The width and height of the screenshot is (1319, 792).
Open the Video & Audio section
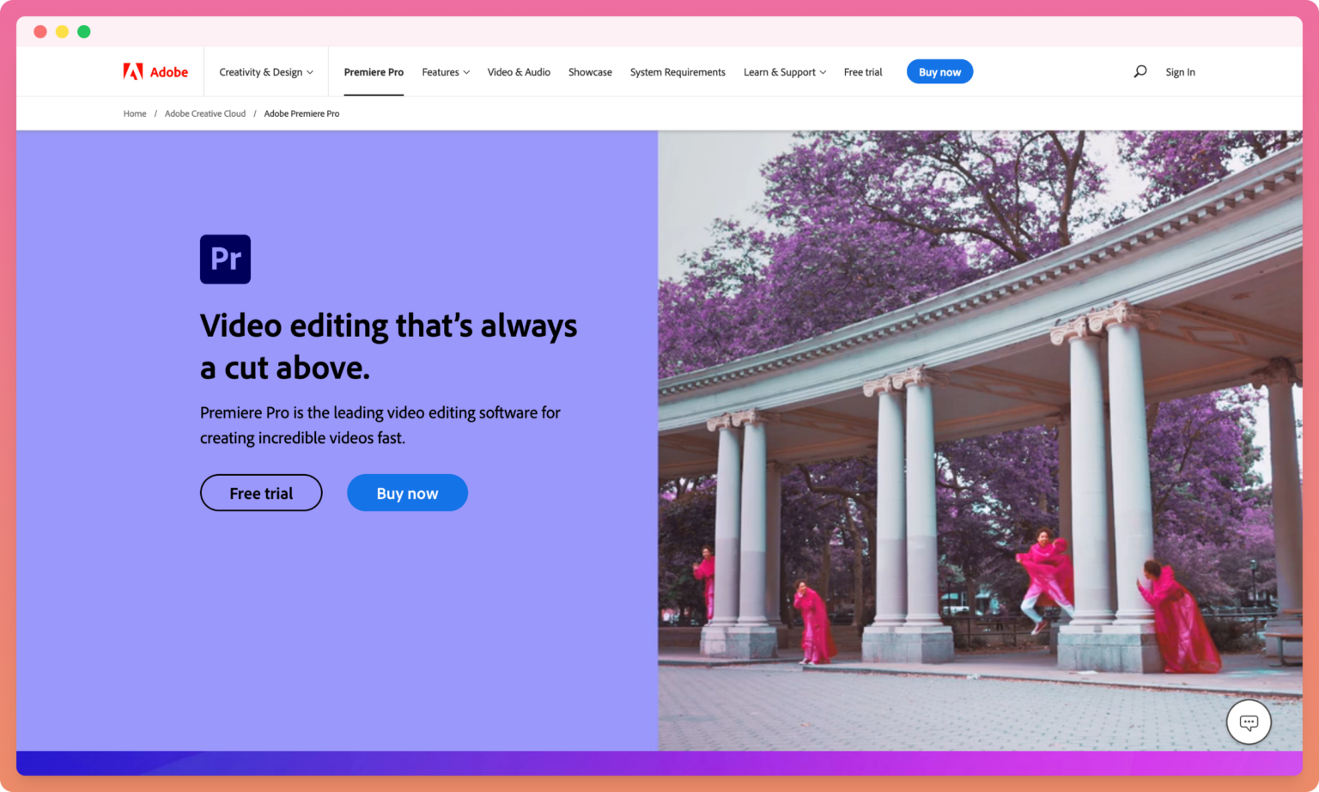tap(519, 71)
